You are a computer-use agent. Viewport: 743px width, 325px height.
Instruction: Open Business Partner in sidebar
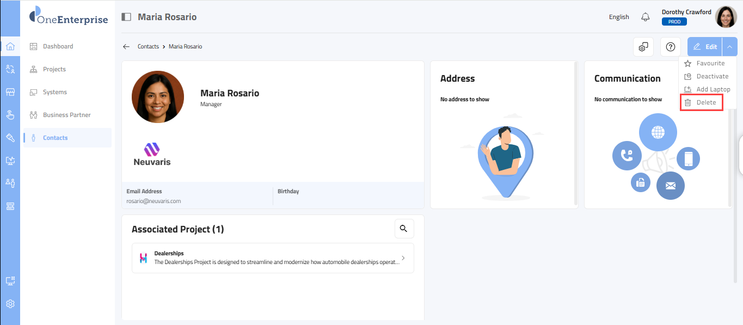click(66, 115)
